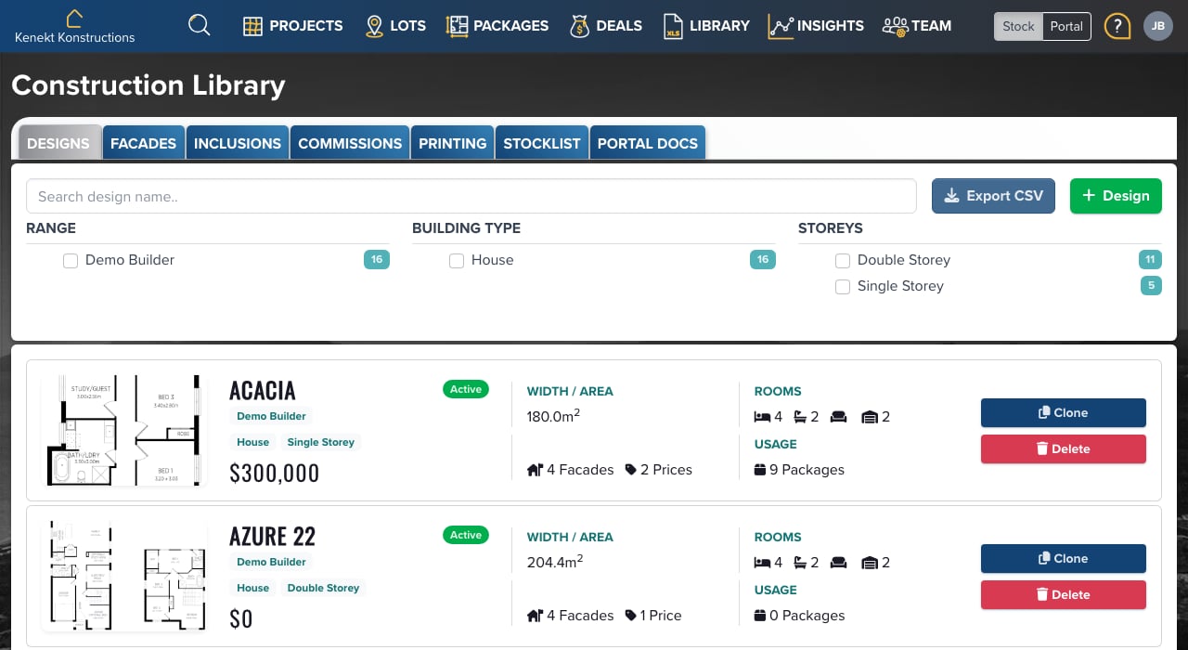Open the Projects menu
Screen dimensions: 1188x650
coord(293,26)
